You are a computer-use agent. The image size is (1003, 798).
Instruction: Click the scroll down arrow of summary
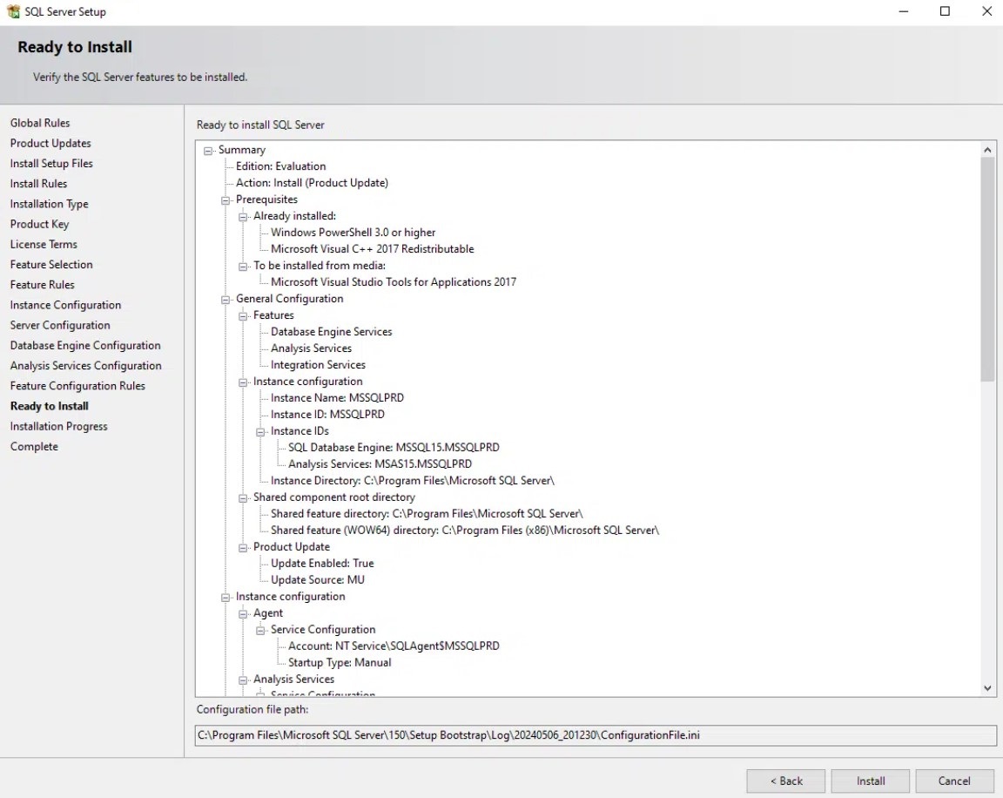(987, 688)
